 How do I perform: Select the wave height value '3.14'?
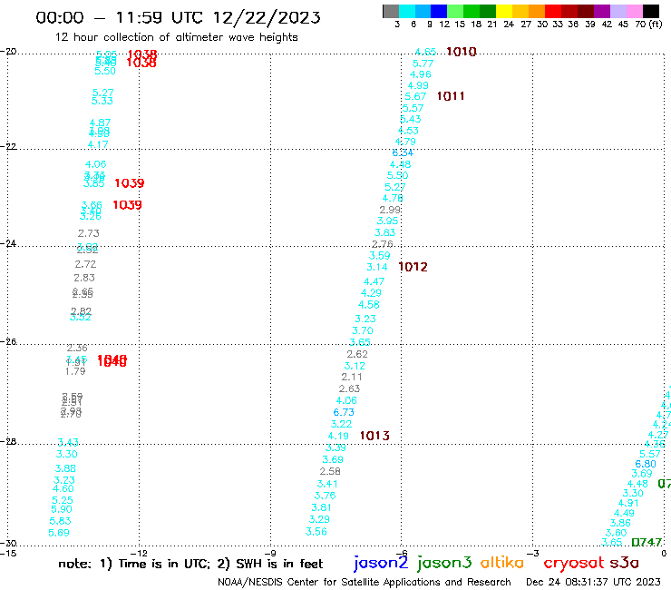point(377,267)
